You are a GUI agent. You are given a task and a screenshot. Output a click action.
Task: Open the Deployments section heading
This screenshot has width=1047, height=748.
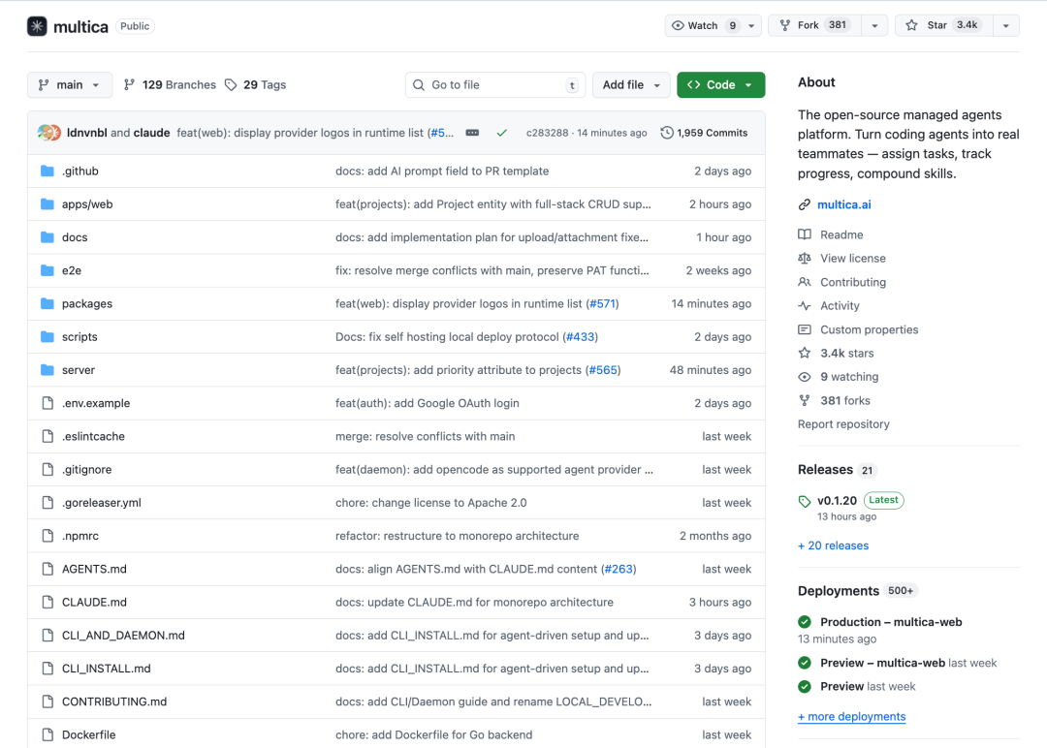pyautogui.click(x=839, y=591)
